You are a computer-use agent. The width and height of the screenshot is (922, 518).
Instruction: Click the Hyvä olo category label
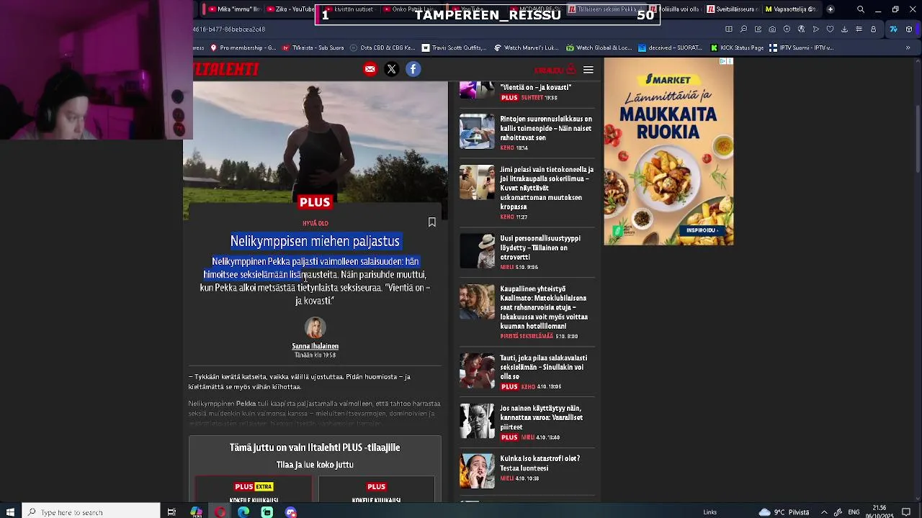tap(315, 223)
